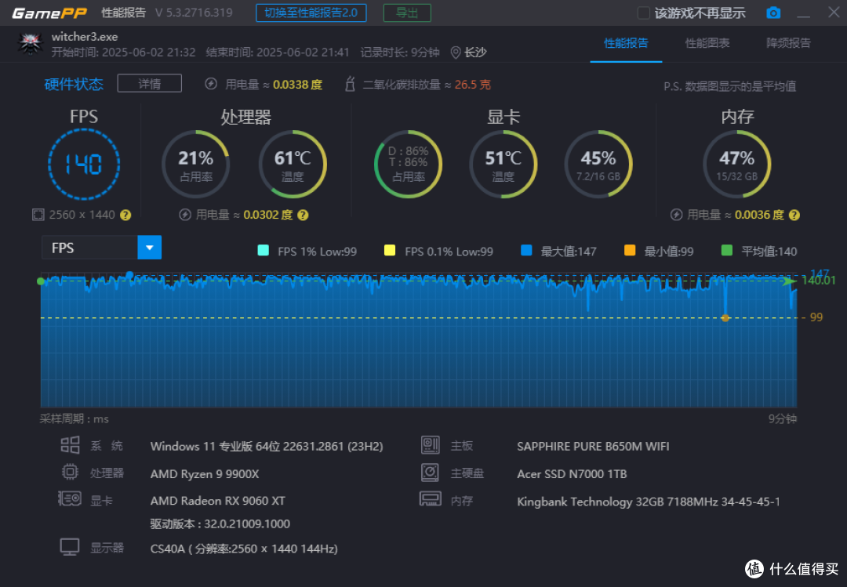
Task: Click the CPU chip icon next to 处理器 row
Action: [x=70, y=472]
